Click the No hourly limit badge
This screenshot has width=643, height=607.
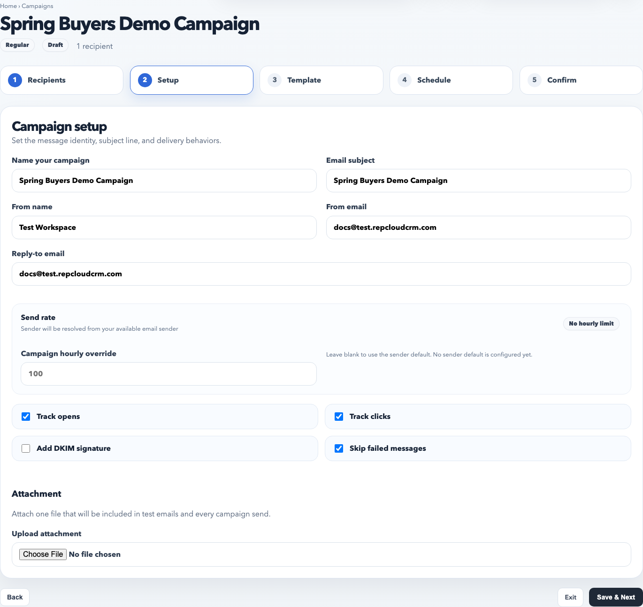pyautogui.click(x=591, y=324)
